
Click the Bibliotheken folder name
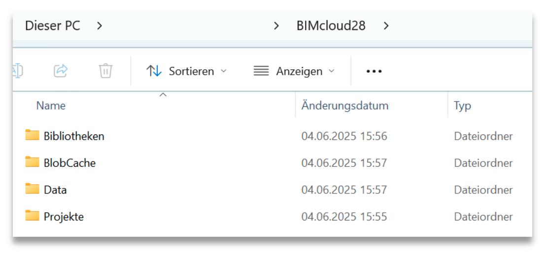click(74, 136)
